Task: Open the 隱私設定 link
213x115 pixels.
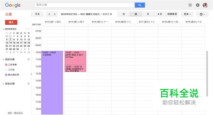Action: pos(18,113)
